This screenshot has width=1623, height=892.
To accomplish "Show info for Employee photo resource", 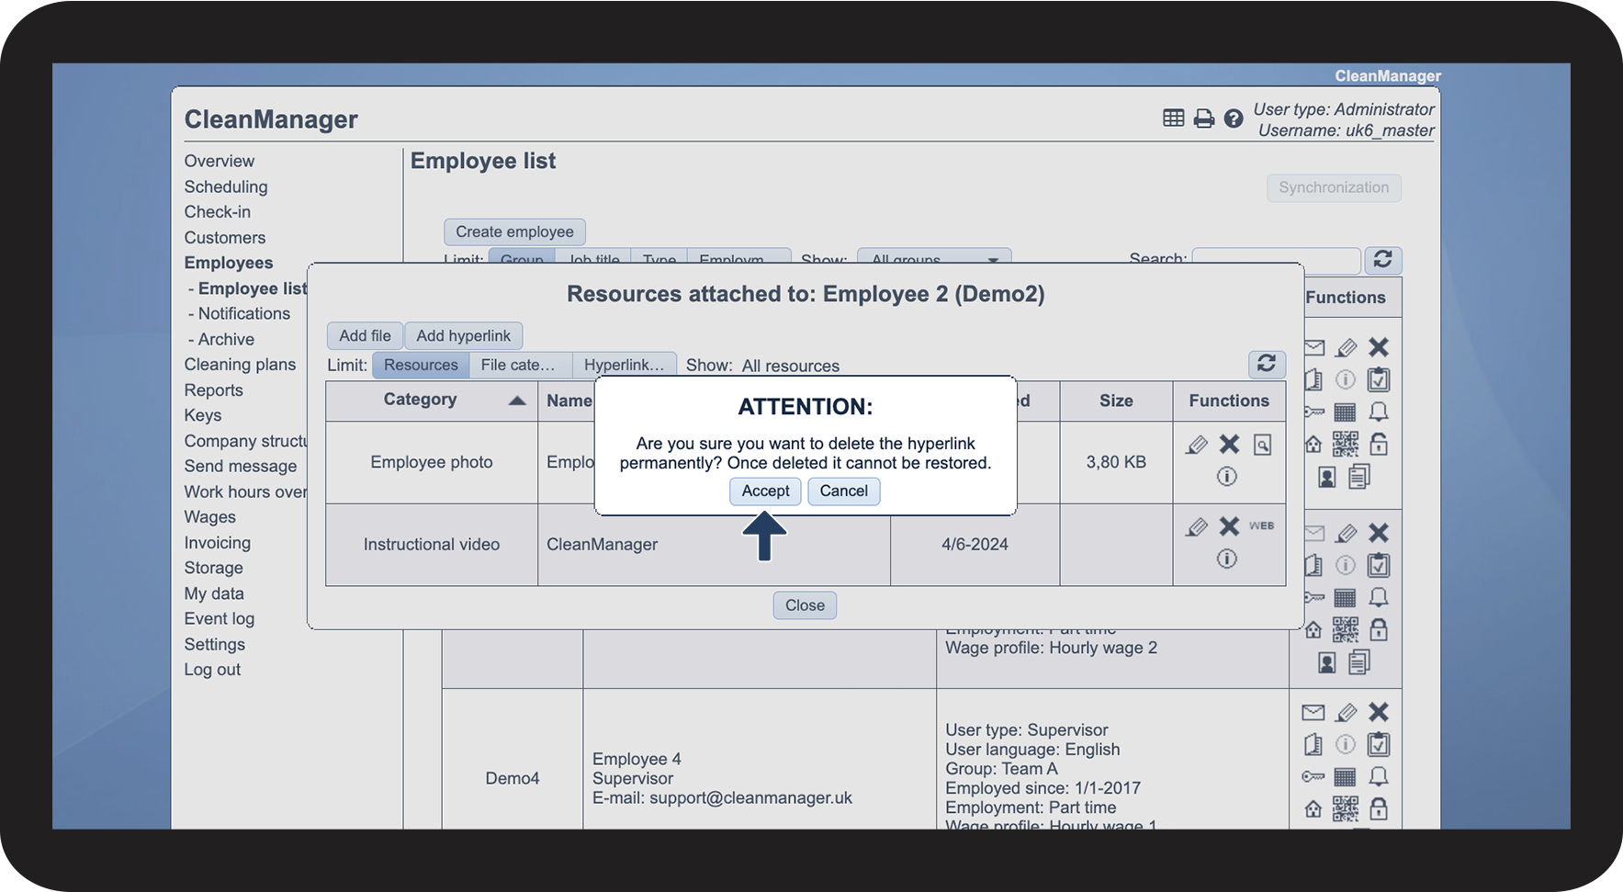I will point(1227,477).
